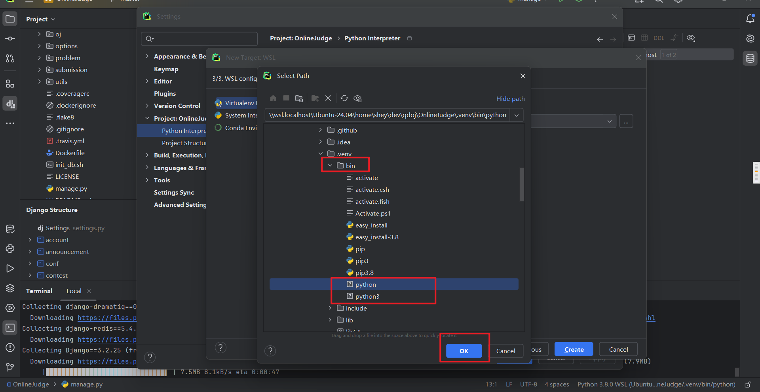760x392 pixels.
Task: Expand Appearance & Behavior settings
Action: click(x=147, y=56)
